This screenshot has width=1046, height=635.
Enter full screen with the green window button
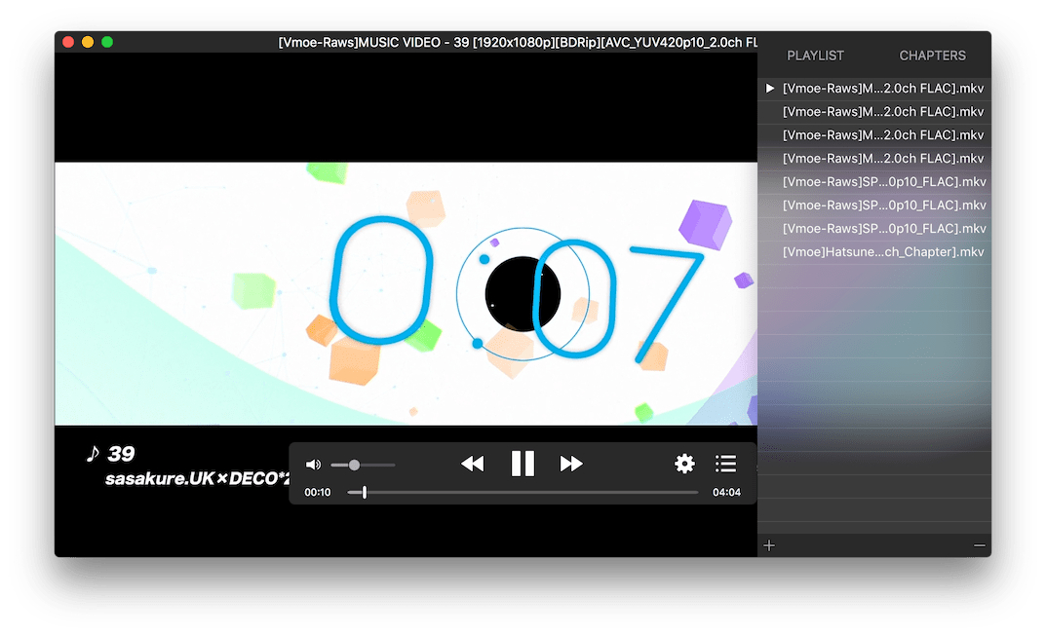[x=107, y=42]
